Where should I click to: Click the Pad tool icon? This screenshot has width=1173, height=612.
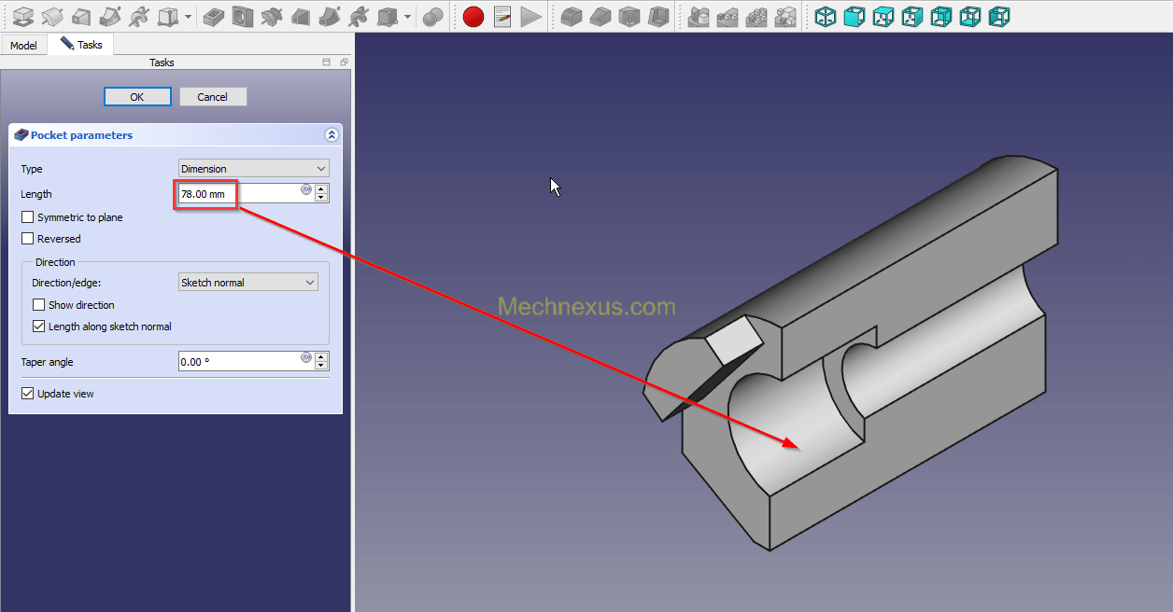pyautogui.click(x=23, y=16)
